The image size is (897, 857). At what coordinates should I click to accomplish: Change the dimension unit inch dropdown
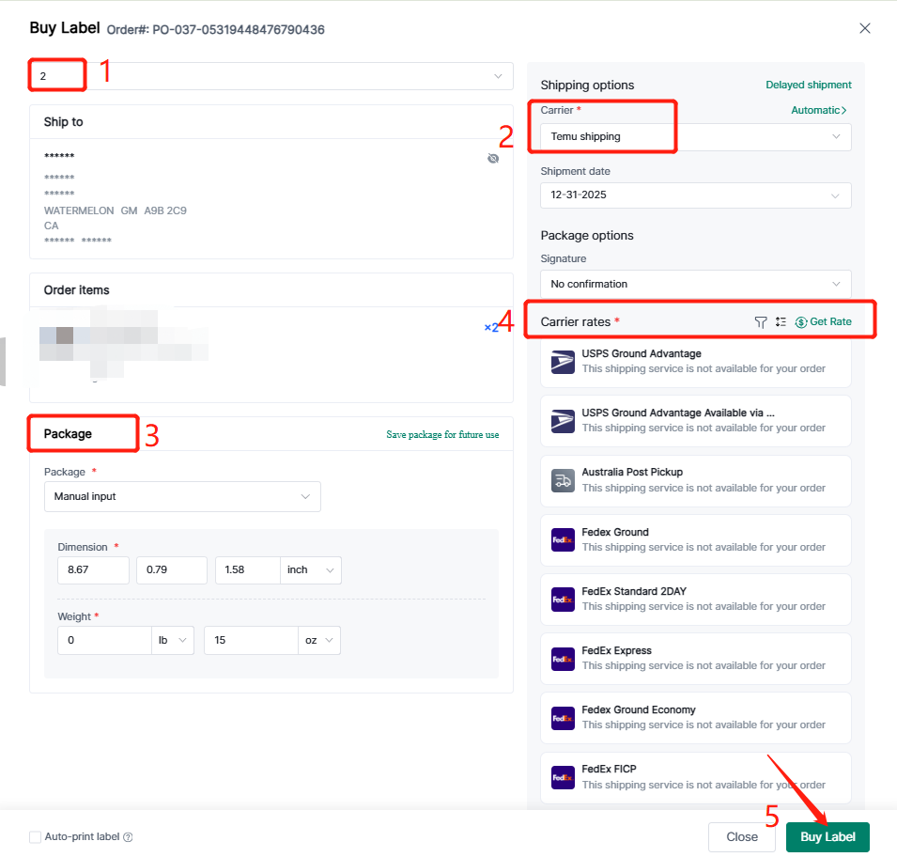tap(311, 570)
